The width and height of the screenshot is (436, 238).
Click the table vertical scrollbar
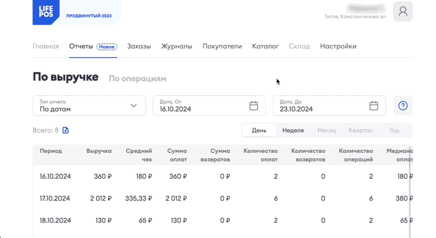410,192
